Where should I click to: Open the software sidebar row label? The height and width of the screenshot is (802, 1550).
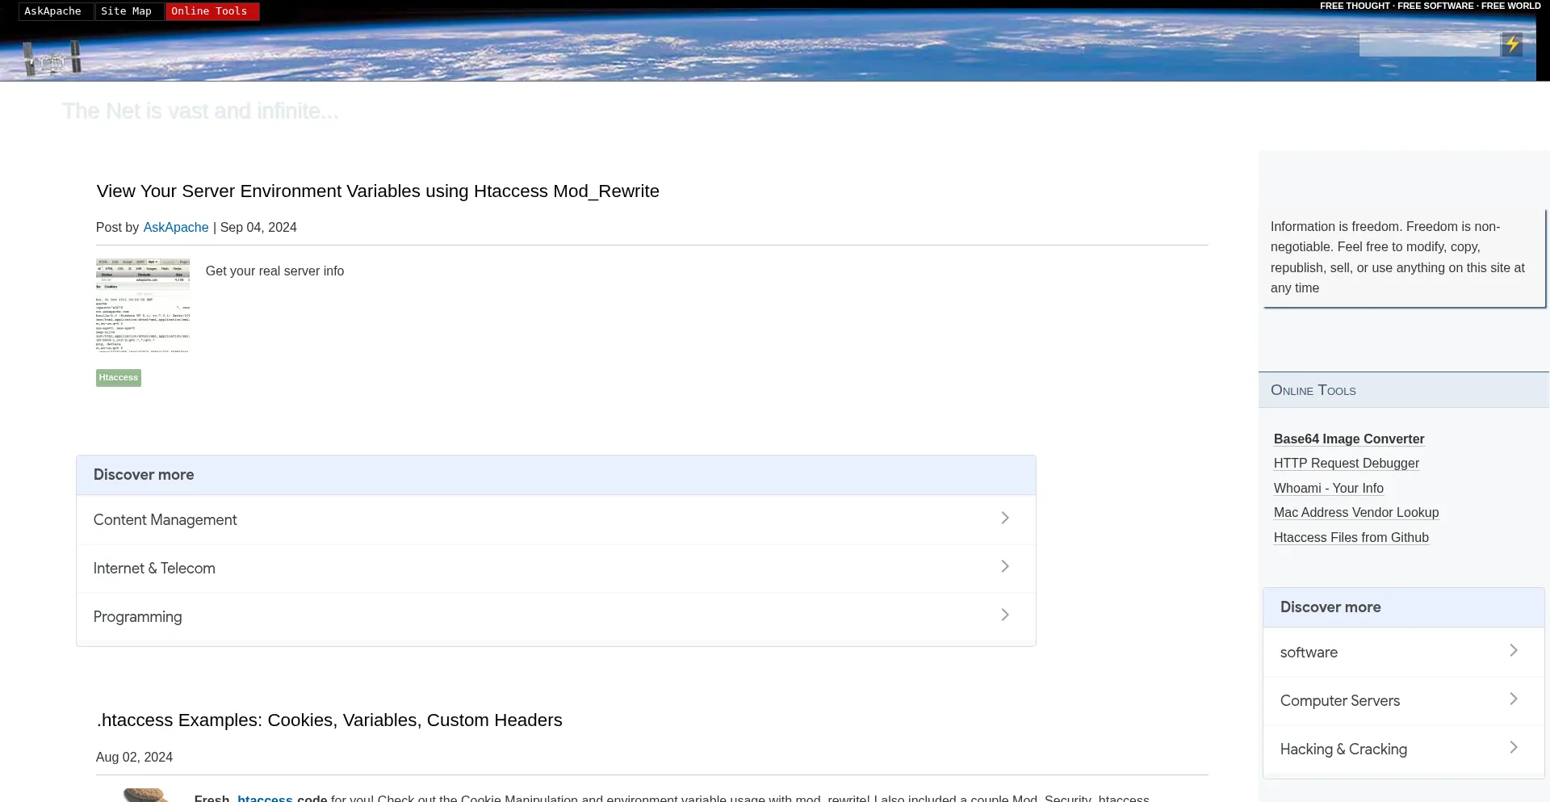(1309, 653)
